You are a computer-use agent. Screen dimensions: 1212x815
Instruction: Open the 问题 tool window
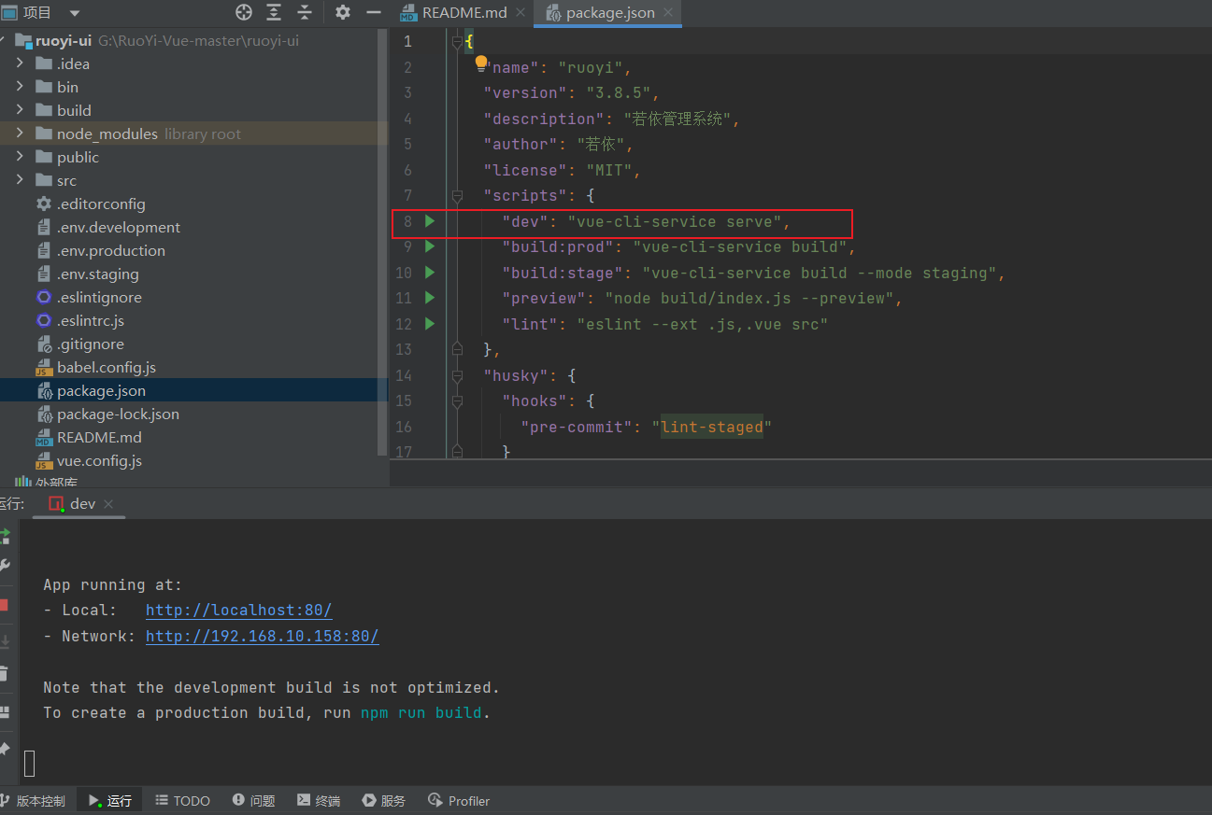(x=253, y=800)
